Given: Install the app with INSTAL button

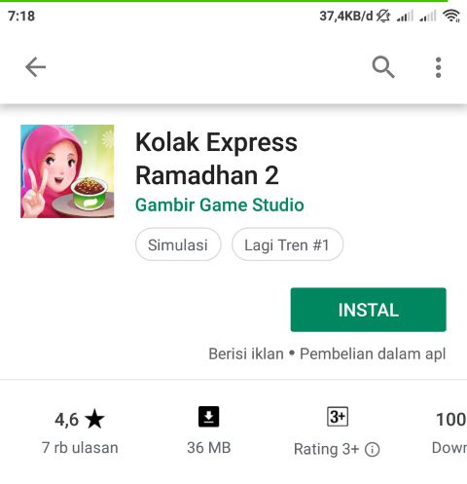Looking at the screenshot, I should (x=368, y=310).
